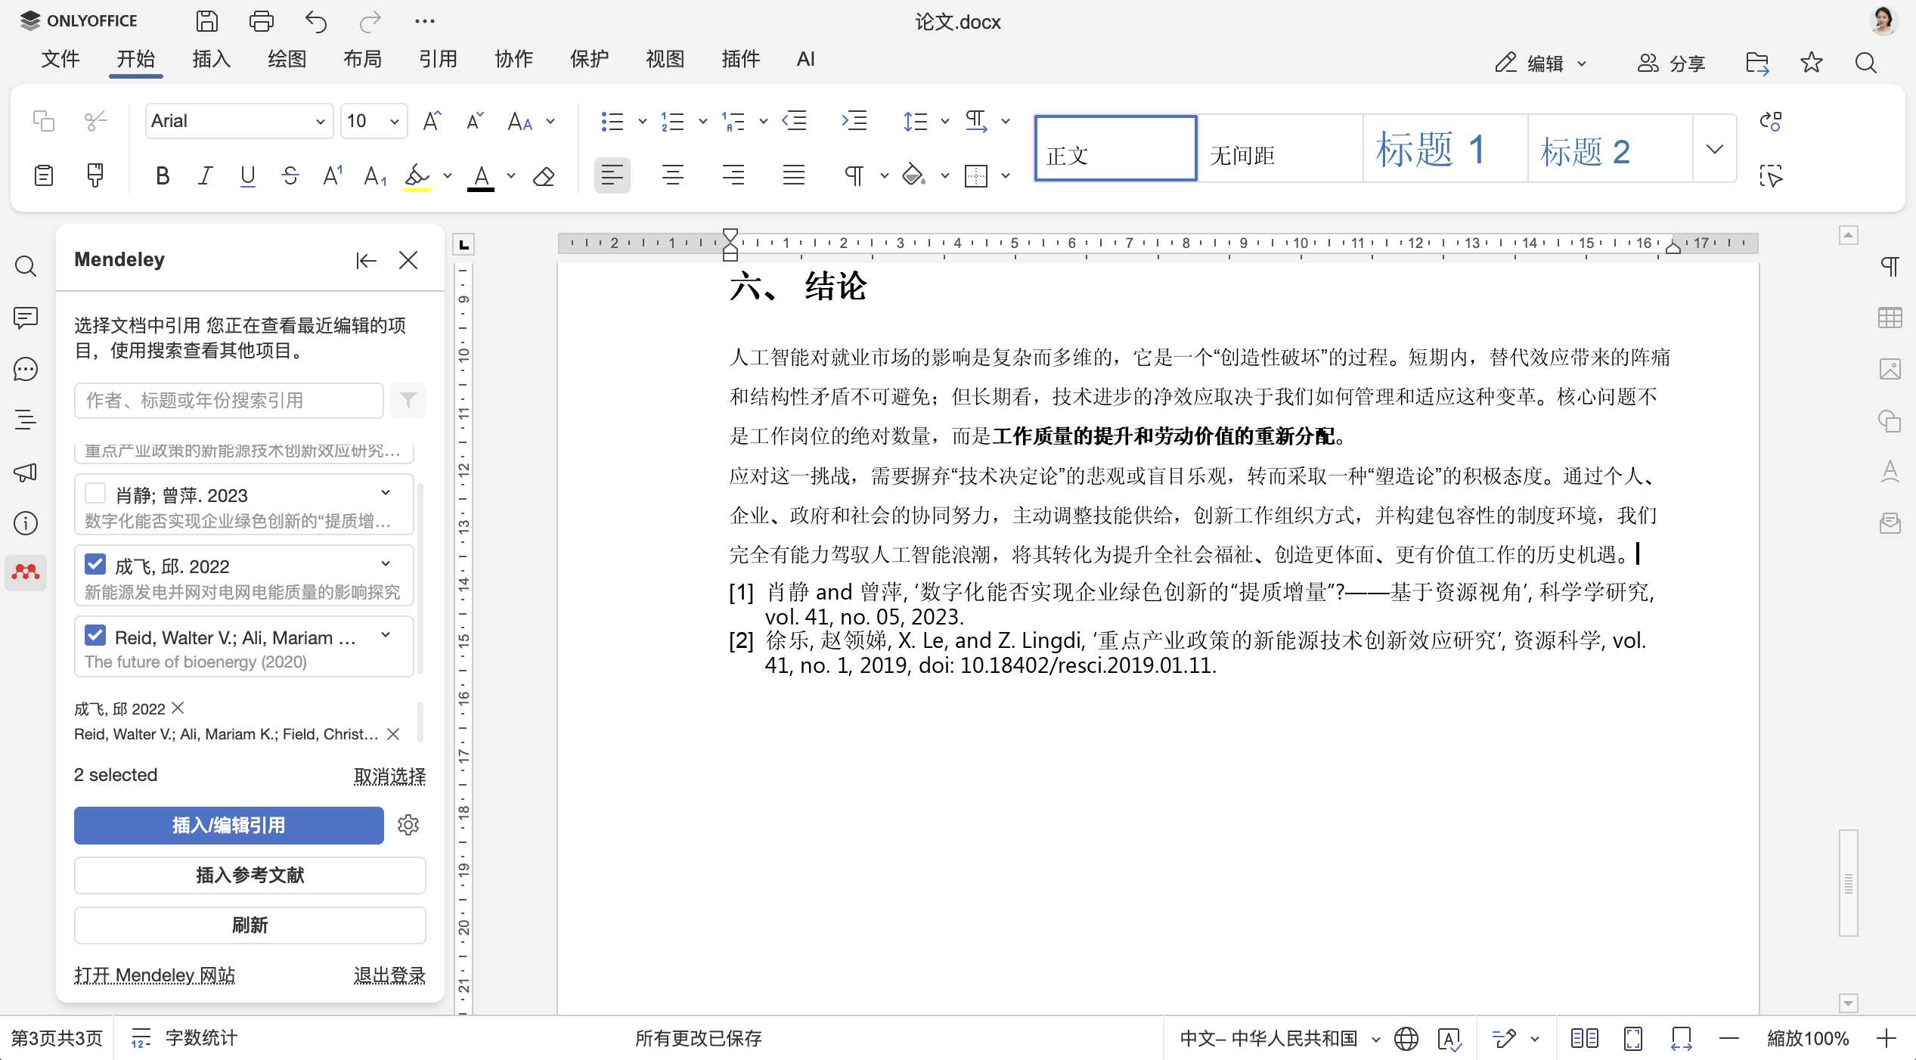This screenshot has width=1916, height=1060.
Task: Switch to the 引用 tab
Action: (x=438, y=59)
